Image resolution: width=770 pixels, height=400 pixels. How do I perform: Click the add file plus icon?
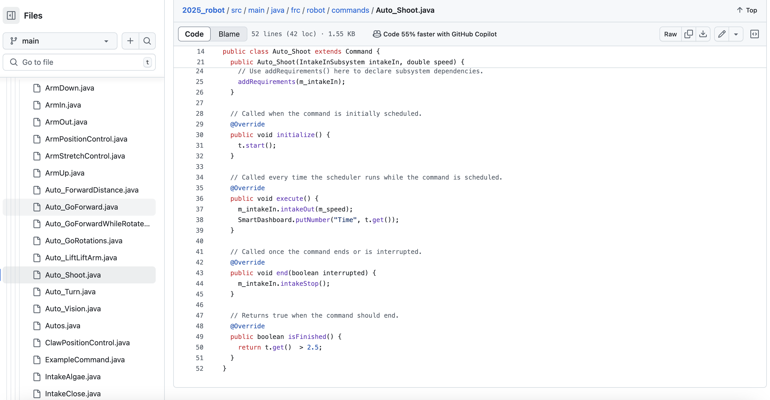pyautogui.click(x=130, y=41)
